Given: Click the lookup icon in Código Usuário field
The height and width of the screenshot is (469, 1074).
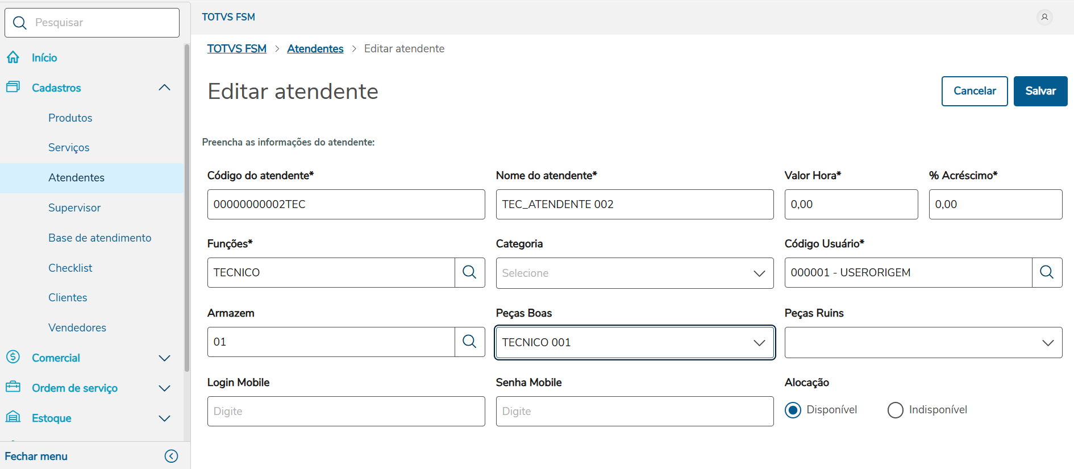Looking at the screenshot, I should 1047,272.
